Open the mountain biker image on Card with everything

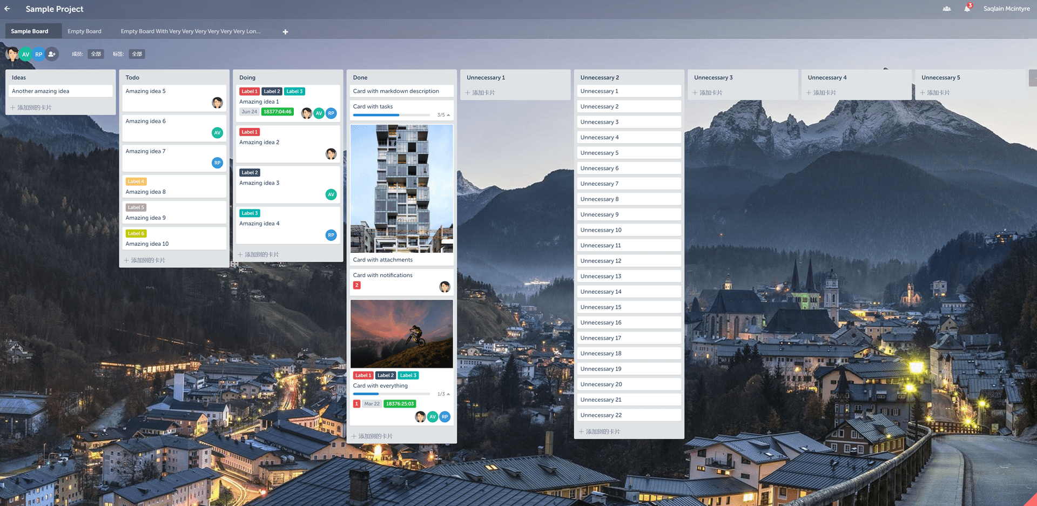(x=402, y=334)
